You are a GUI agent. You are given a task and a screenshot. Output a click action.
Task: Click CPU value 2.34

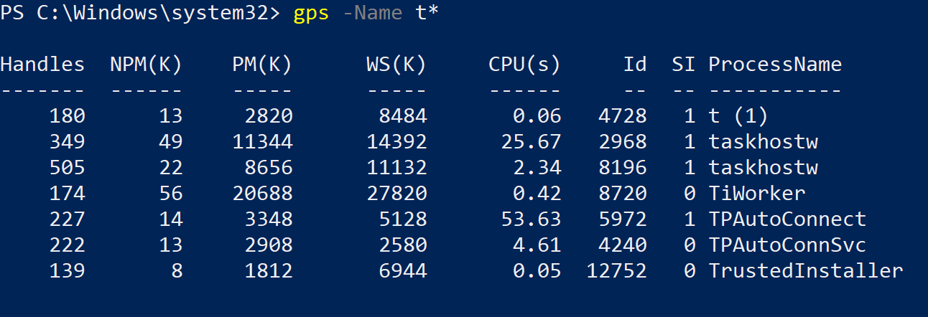[537, 168]
